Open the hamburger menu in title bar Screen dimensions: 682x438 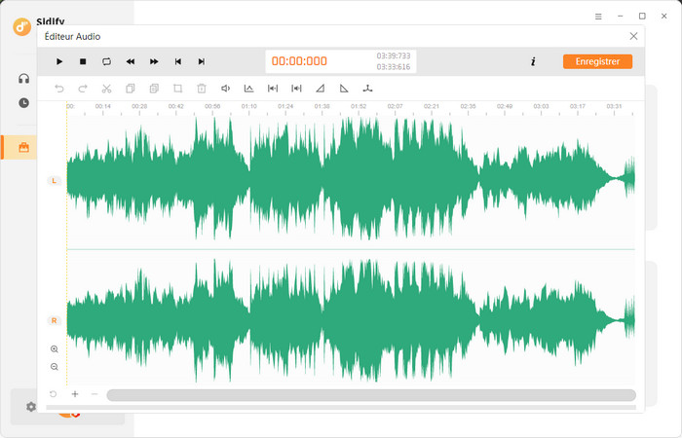coord(598,16)
